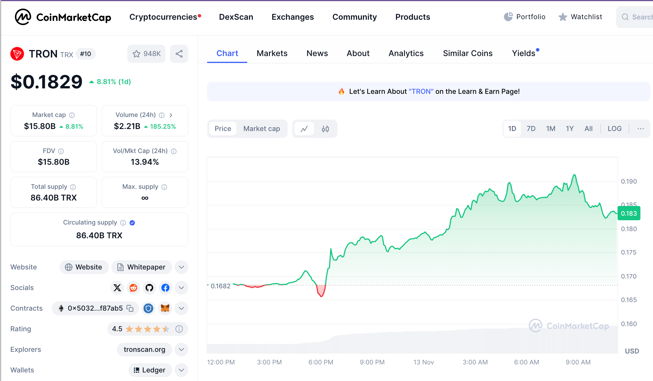
Task: Set chart range to 7D
Action: (x=531, y=129)
